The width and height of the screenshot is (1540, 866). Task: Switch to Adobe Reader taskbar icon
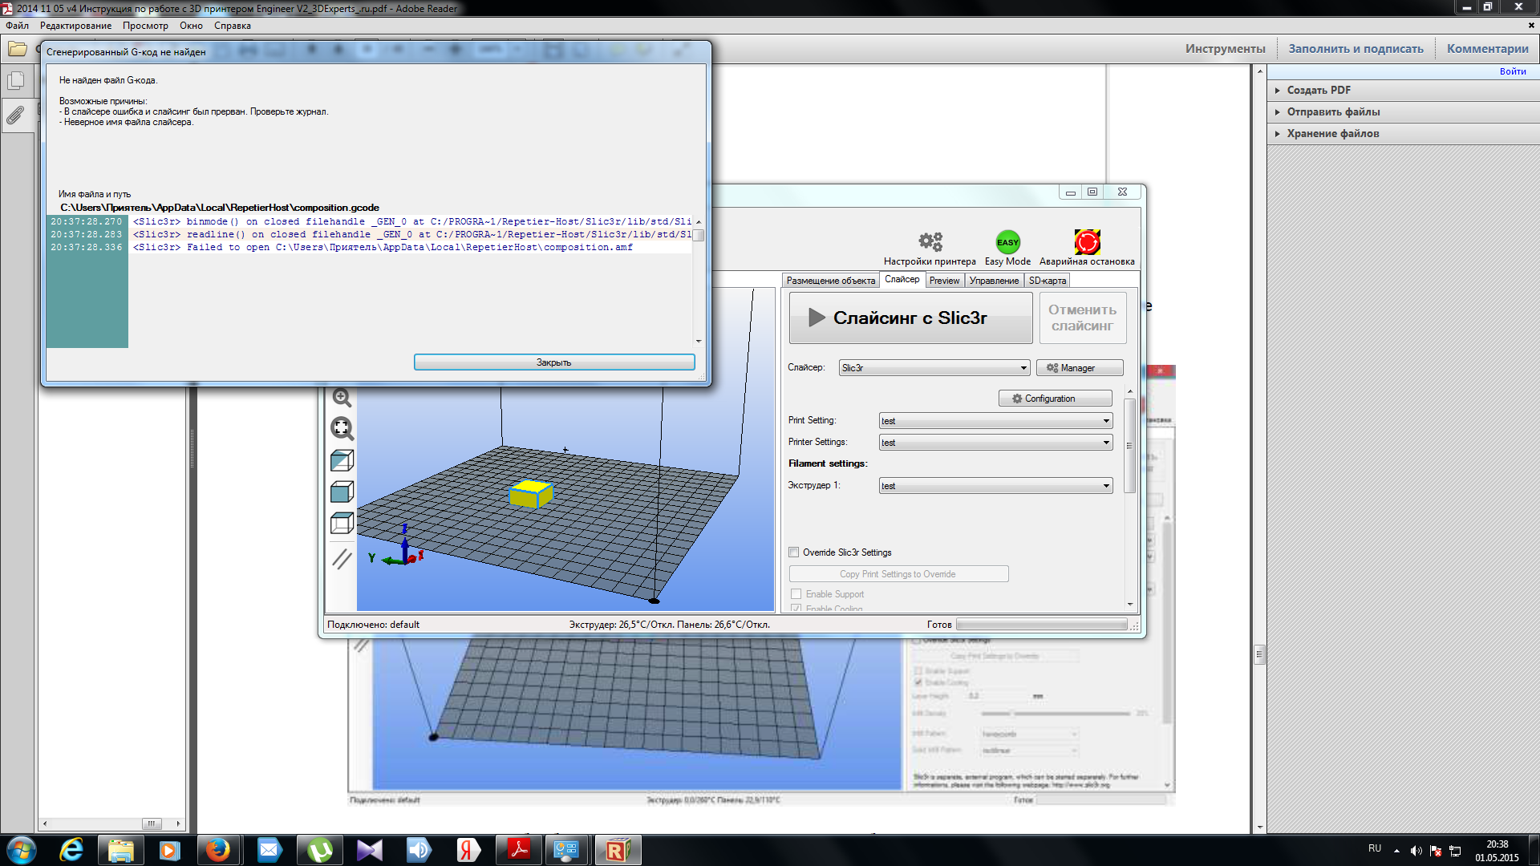519,850
